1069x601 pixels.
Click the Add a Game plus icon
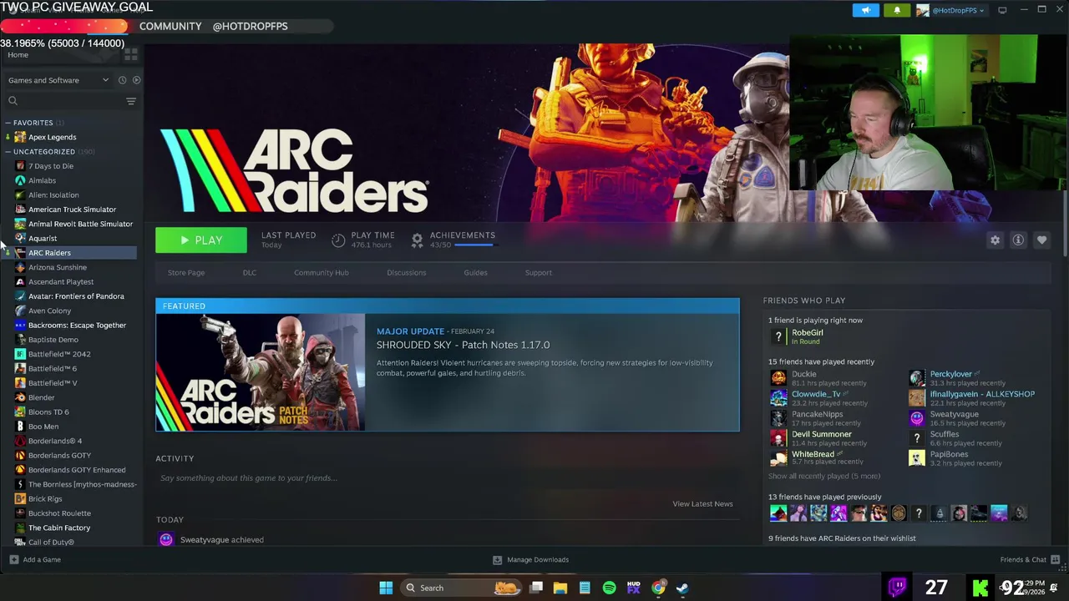point(13,559)
